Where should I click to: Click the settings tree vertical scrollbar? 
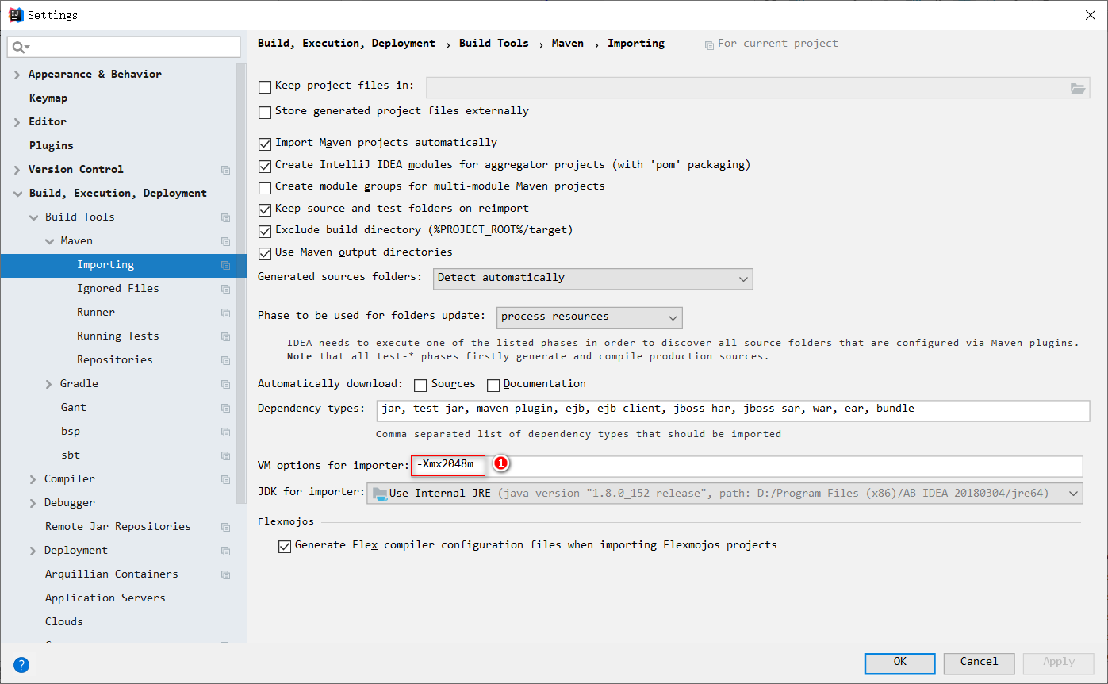tap(241, 283)
